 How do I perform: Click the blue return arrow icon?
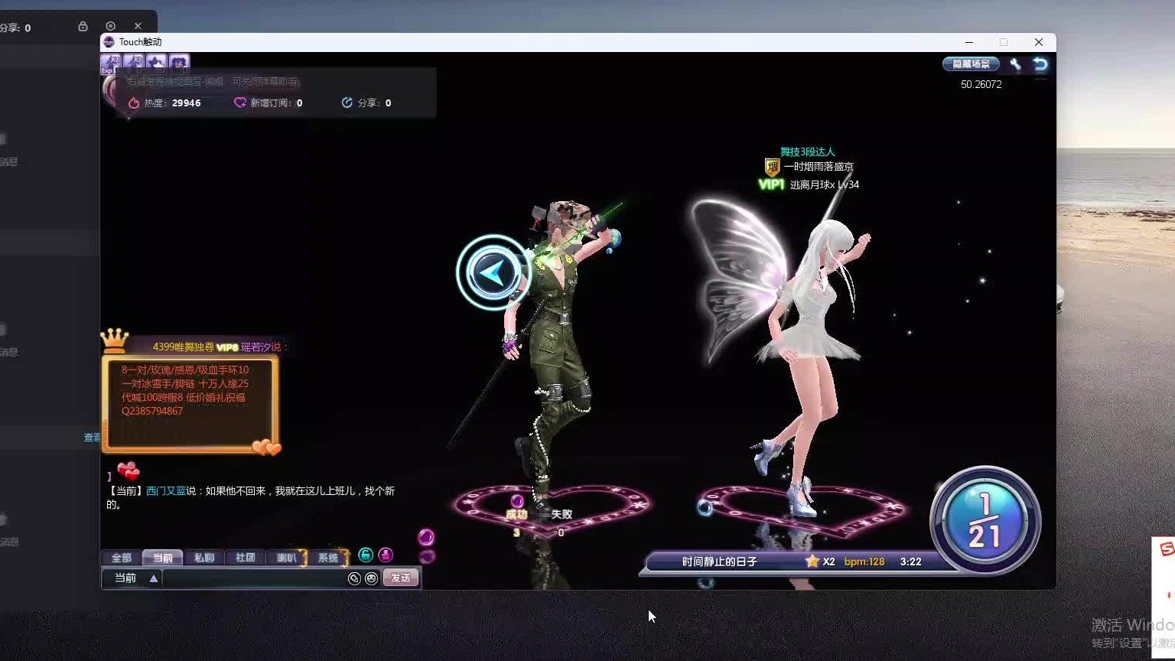click(x=1040, y=64)
